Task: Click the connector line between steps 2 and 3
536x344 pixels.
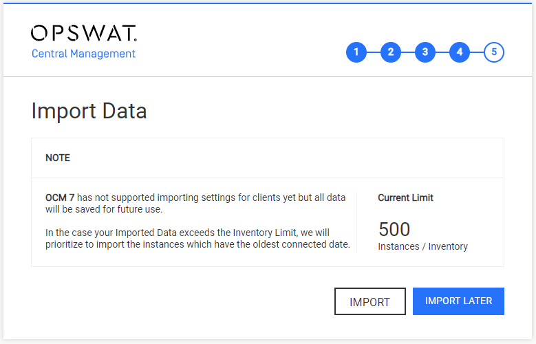Action: click(408, 52)
